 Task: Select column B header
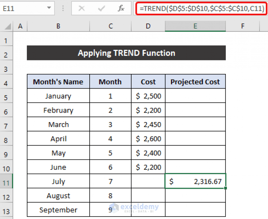tap(58, 26)
